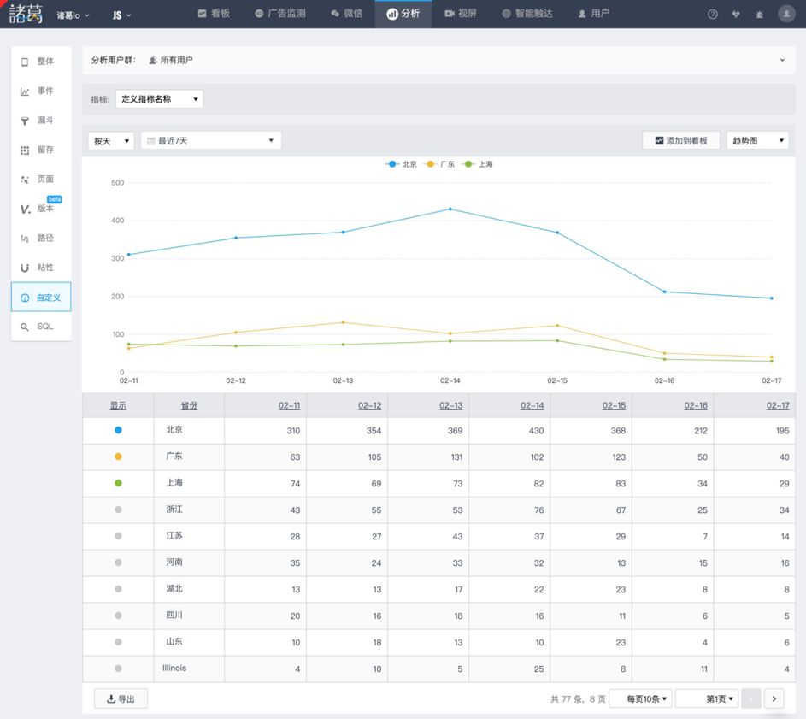Open the JS platform dropdown

click(122, 15)
